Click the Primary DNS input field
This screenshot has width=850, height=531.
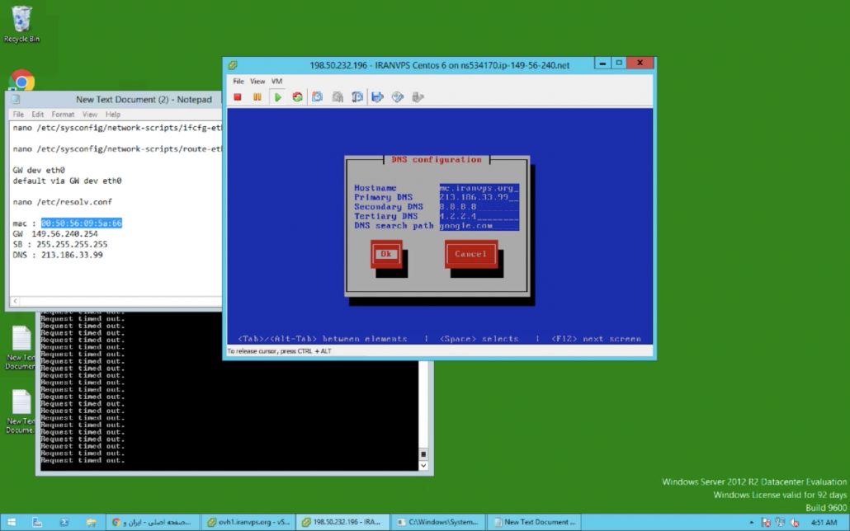point(479,198)
